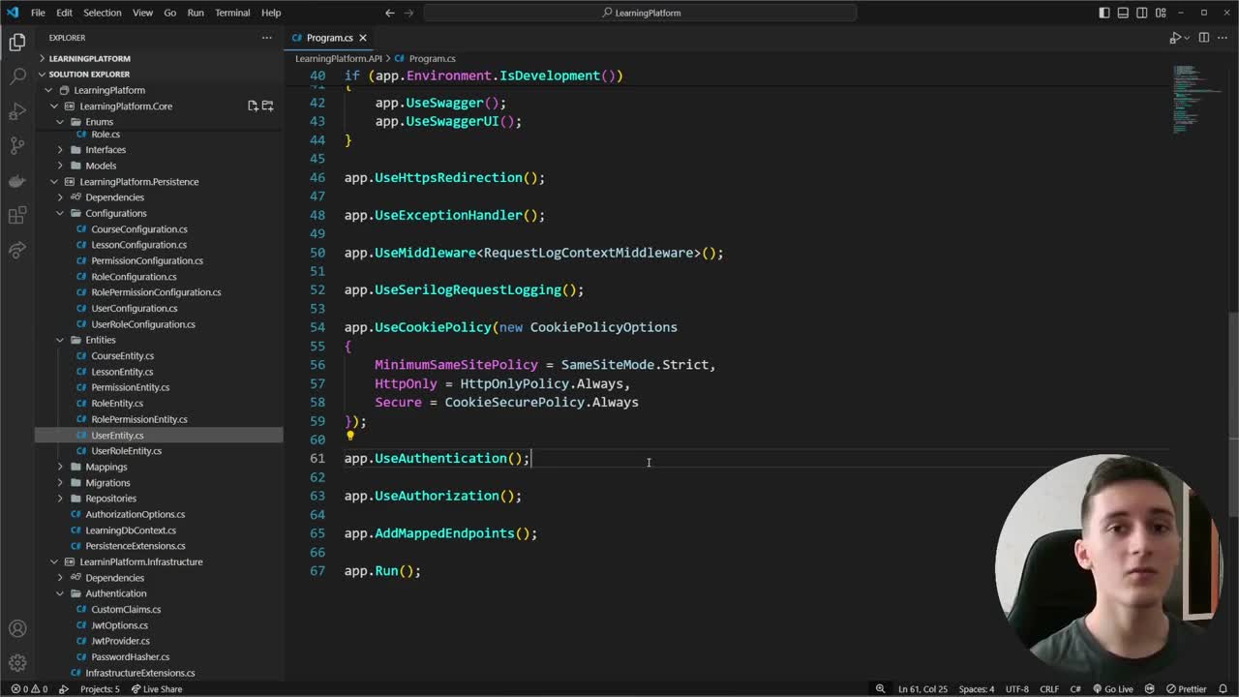Toggle the primary side bar visibility
Image resolution: width=1239 pixels, height=697 pixels.
[x=1104, y=13]
